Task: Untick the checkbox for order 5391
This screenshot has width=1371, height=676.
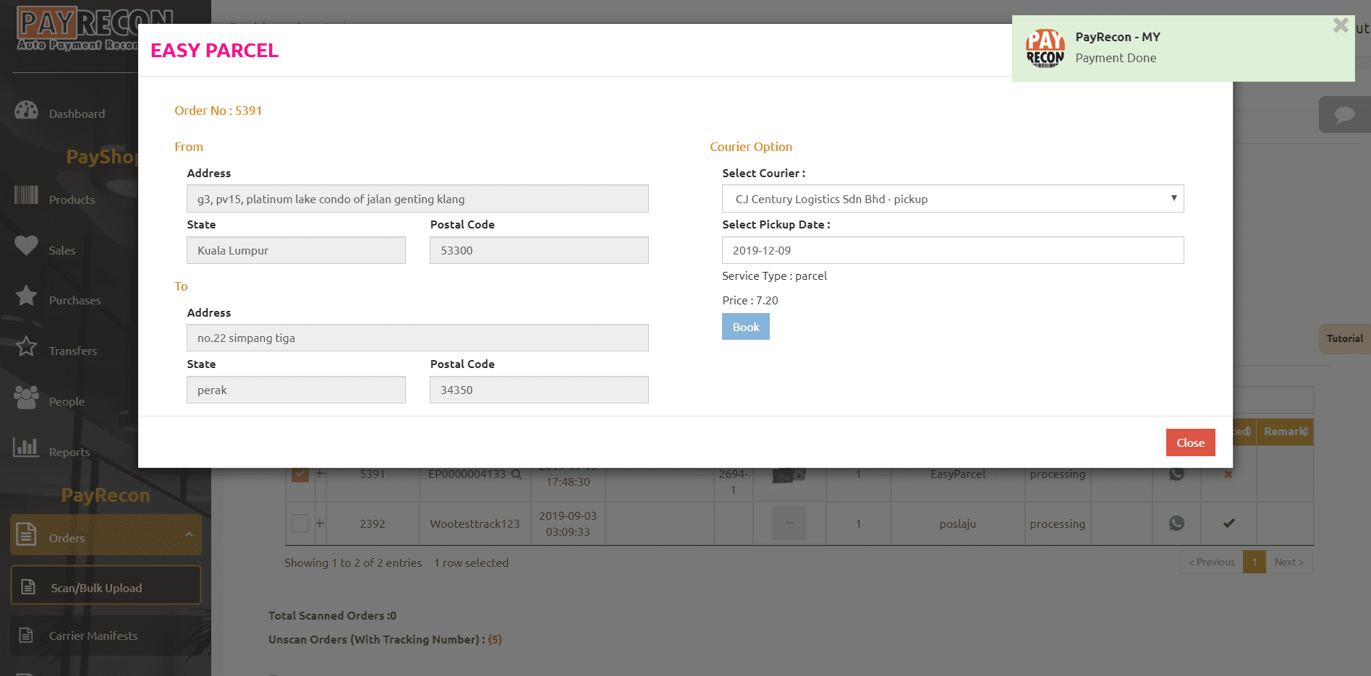Action: tap(300, 474)
